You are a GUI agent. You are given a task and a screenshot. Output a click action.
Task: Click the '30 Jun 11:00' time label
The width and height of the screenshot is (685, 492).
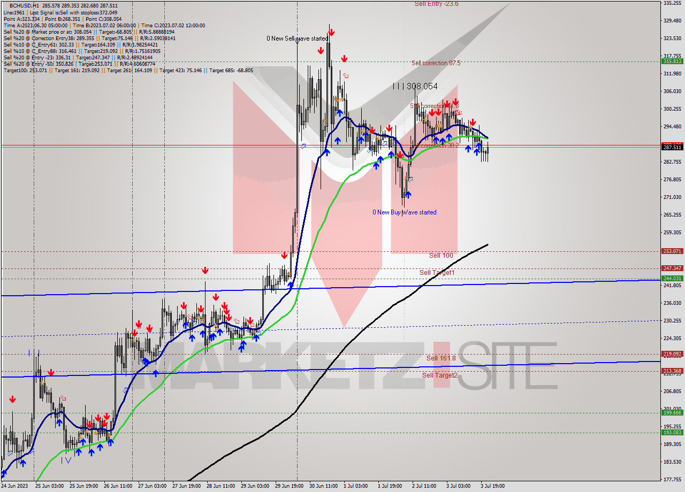pyautogui.click(x=324, y=486)
